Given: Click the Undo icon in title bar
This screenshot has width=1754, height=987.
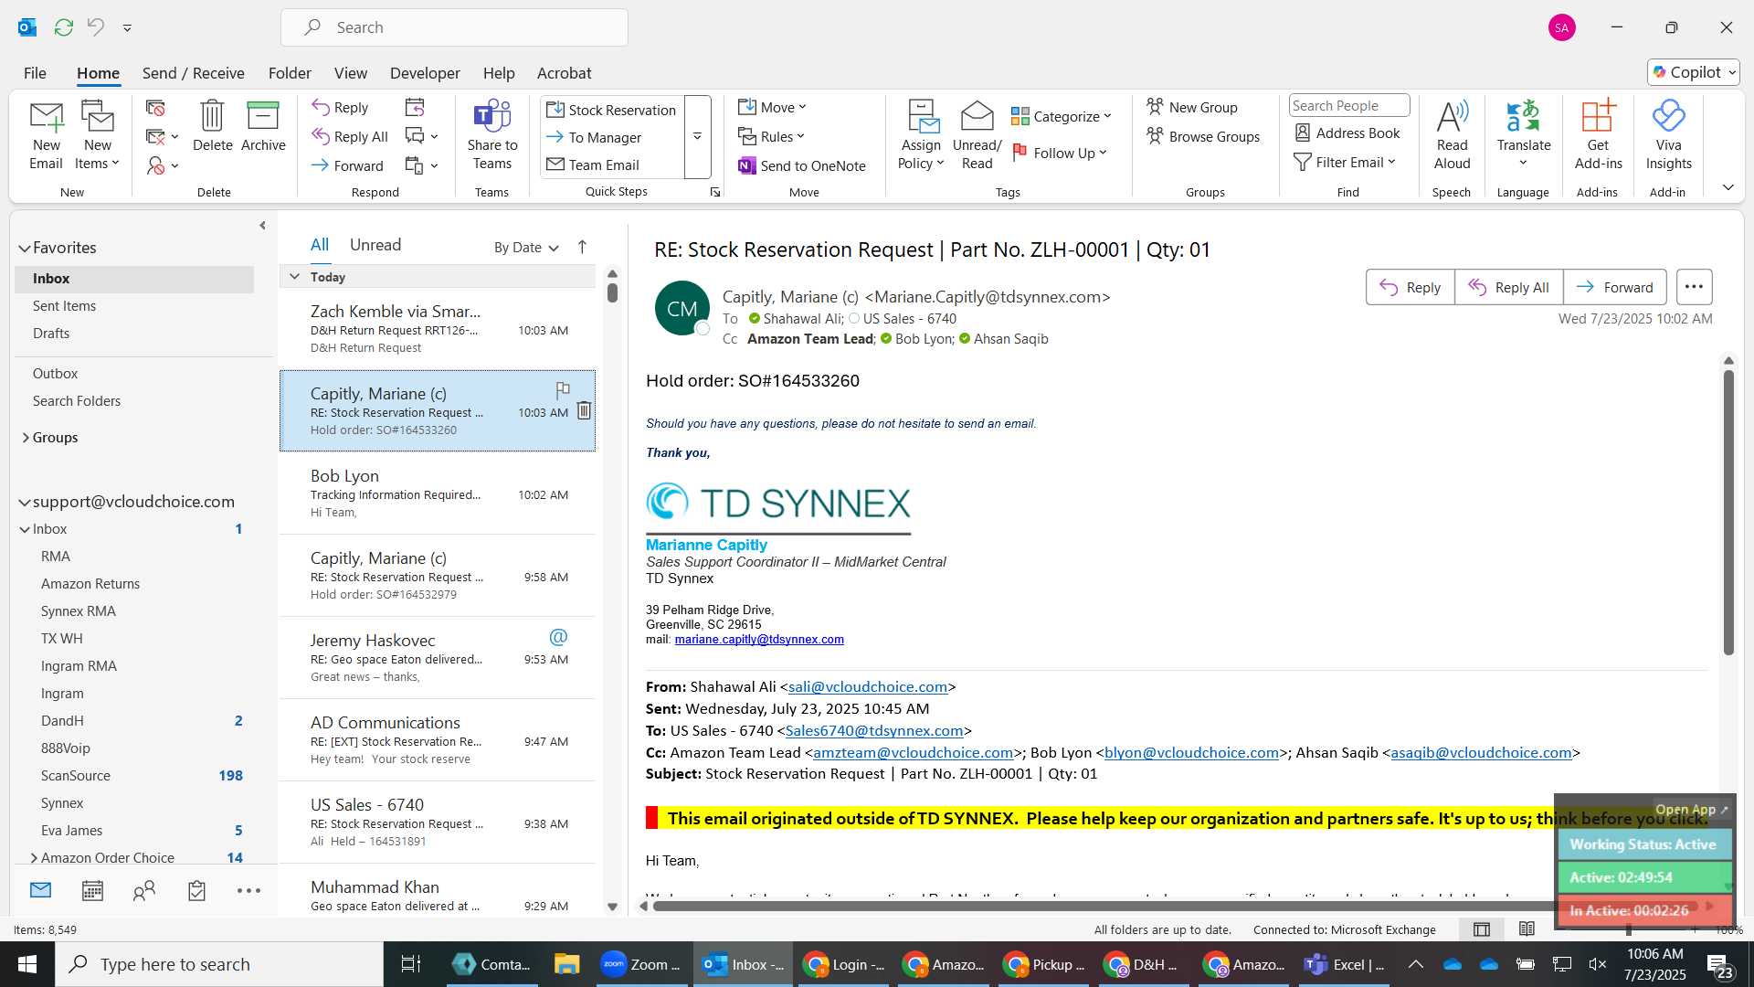Looking at the screenshot, I should 95,27.
